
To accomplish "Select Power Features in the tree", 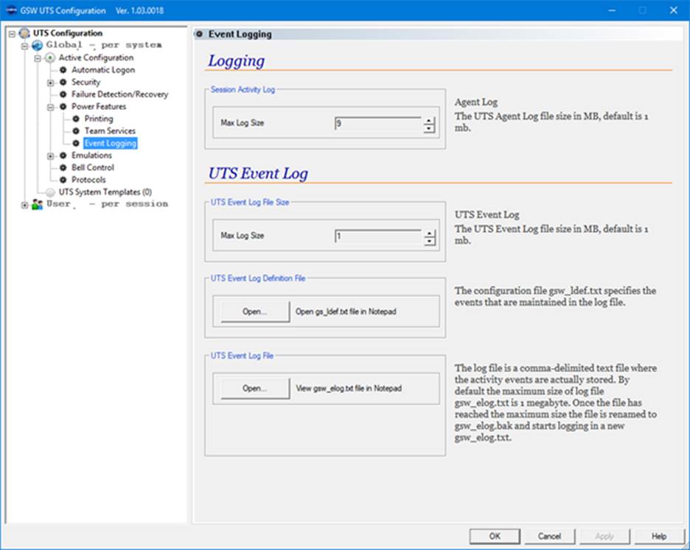I will [99, 106].
